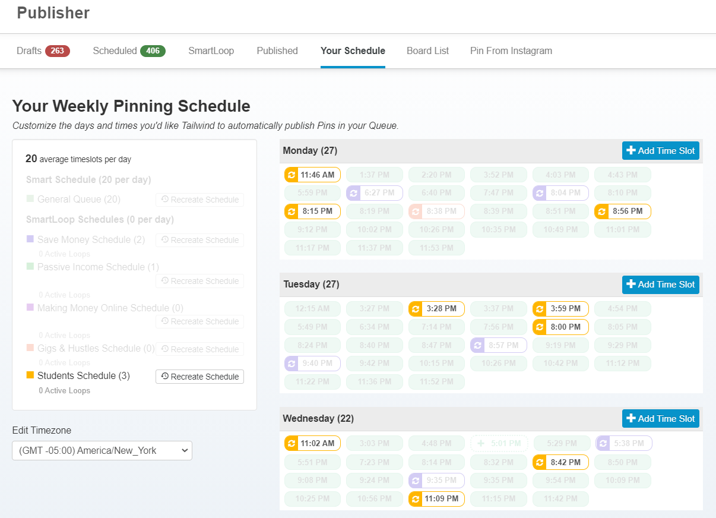Click the purple Save Money Schedule swatch
The image size is (716, 518).
(x=30, y=239)
